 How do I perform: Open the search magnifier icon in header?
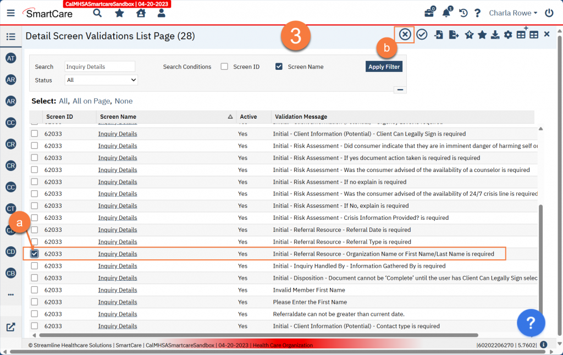tap(97, 13)
